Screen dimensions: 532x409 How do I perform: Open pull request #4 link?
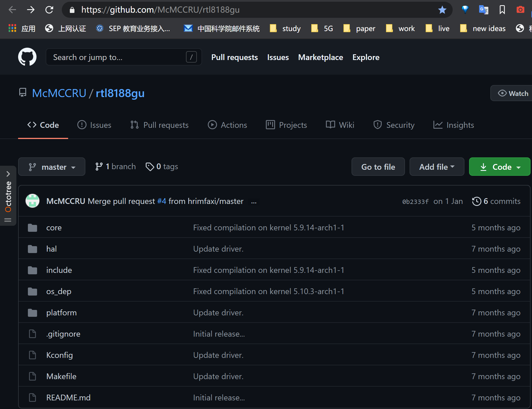pyautogui.click(x=162, y=201)
